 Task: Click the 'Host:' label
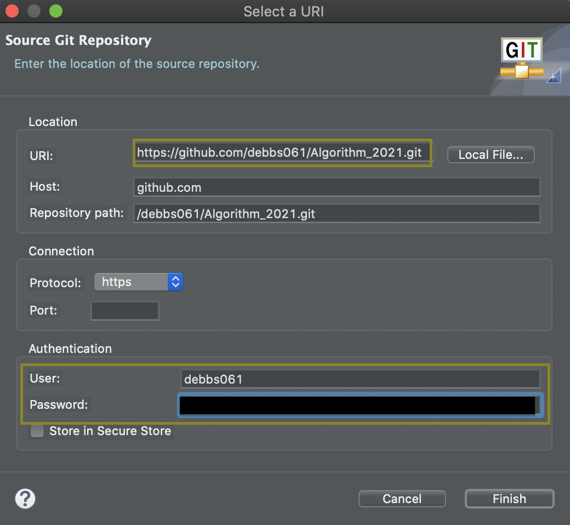click(45, 186)
